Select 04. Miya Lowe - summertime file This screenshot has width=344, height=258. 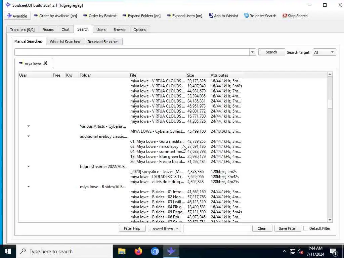click(158, 152)
